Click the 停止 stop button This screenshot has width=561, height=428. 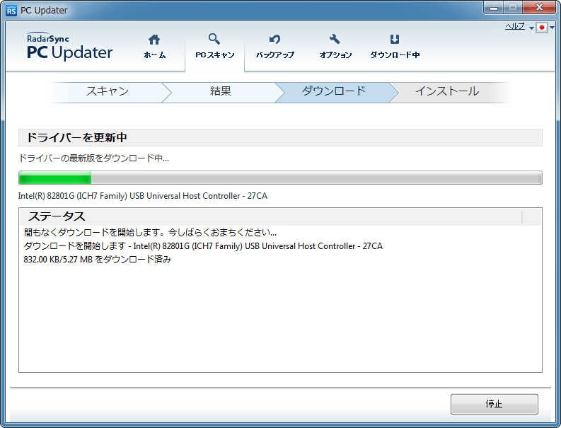[494, 404]
